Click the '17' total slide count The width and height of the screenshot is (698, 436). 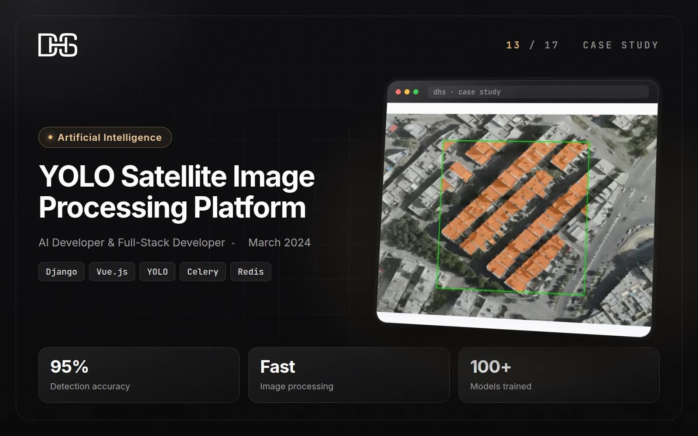(551, 45)
